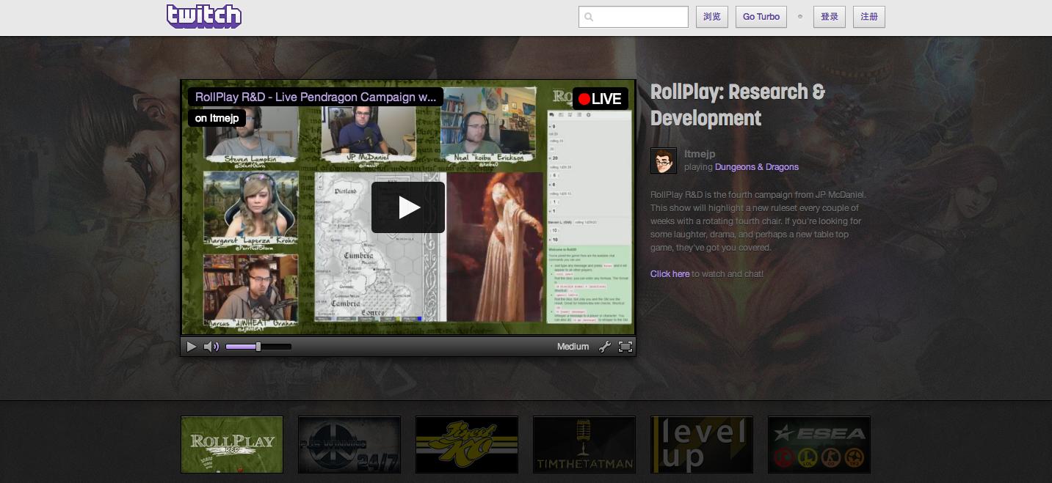Click the Itmejp avatar image
This screenshot has height=483, width=1052.
664,161
